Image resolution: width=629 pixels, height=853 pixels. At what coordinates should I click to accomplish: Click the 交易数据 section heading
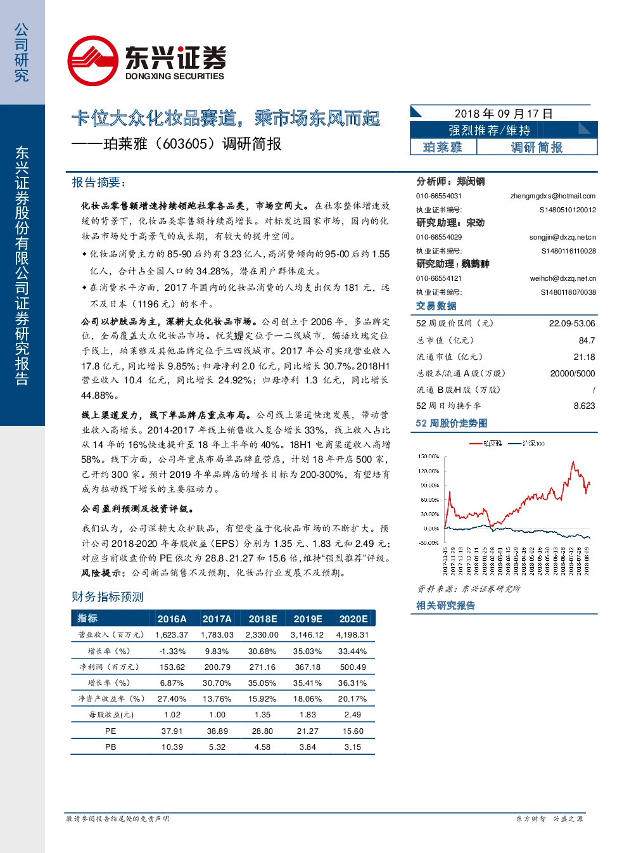tap(436, 305)
